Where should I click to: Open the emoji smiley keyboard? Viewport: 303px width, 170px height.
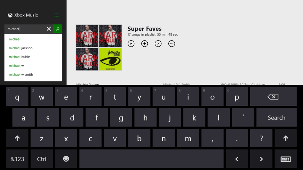(x=66, y=159)
